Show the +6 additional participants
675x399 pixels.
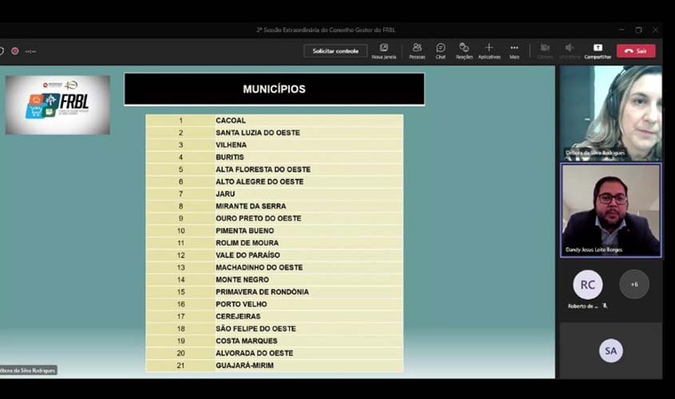(634, 284)
